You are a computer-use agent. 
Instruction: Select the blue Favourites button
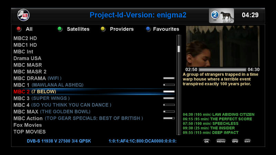pos(148,29)
